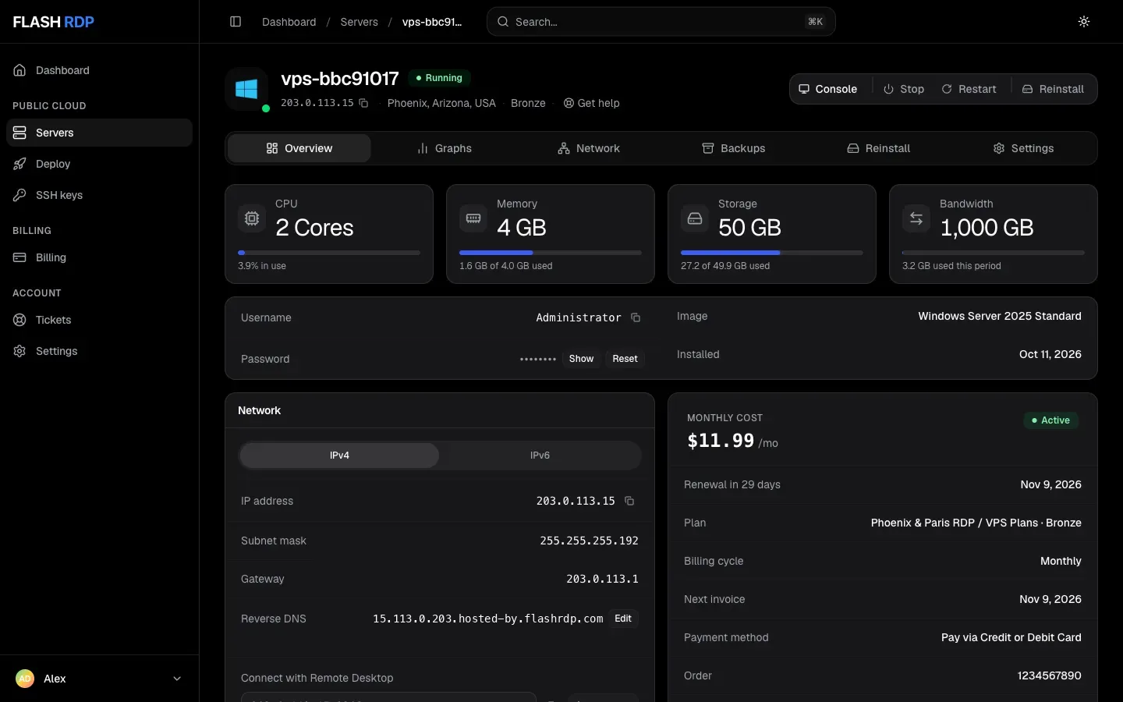The image size is (1123, 702).
Task: Open the Deploy page
Action: point(99,164)
